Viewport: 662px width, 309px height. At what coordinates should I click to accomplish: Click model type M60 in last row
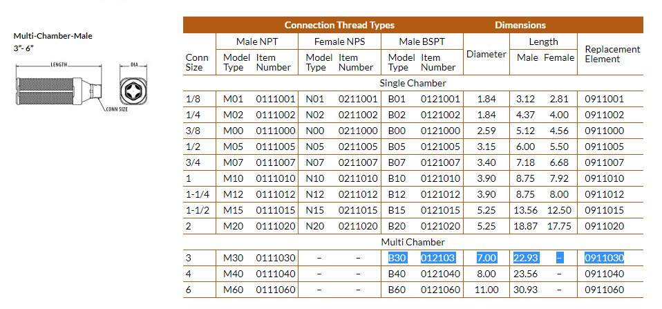234,290
